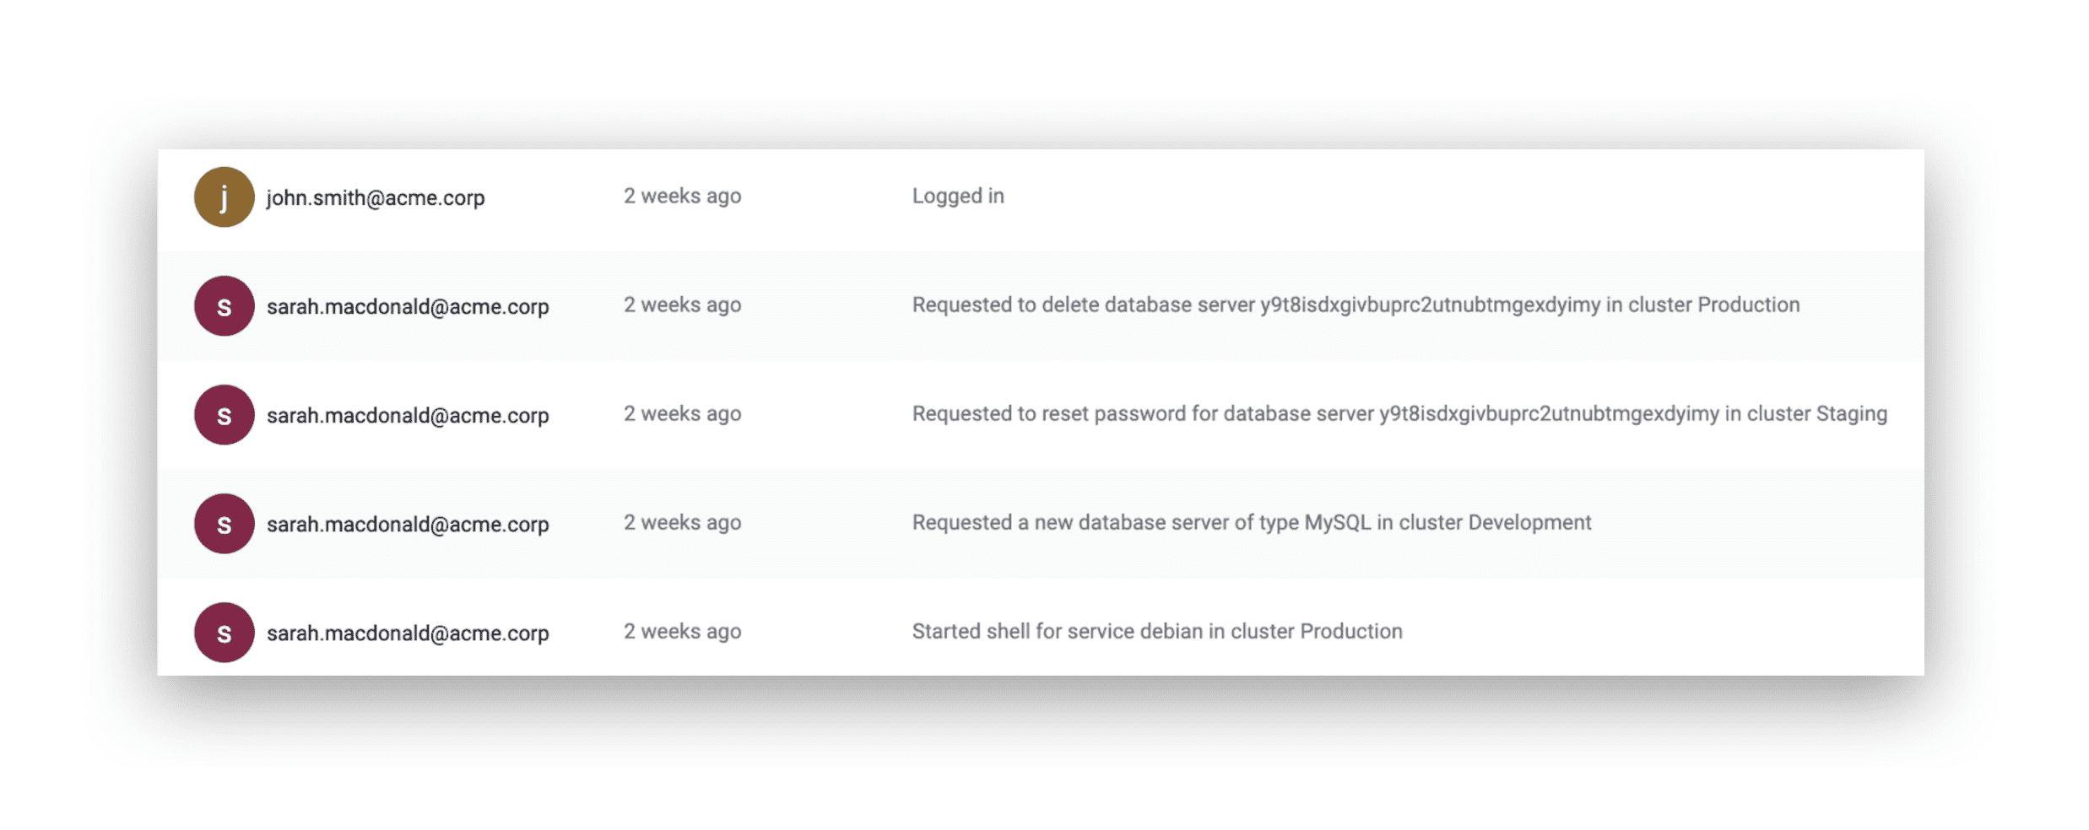Click avatar beside MySQL server request entry
The height and width of the screenshot is (830, 2089).
tap(224, 523)
